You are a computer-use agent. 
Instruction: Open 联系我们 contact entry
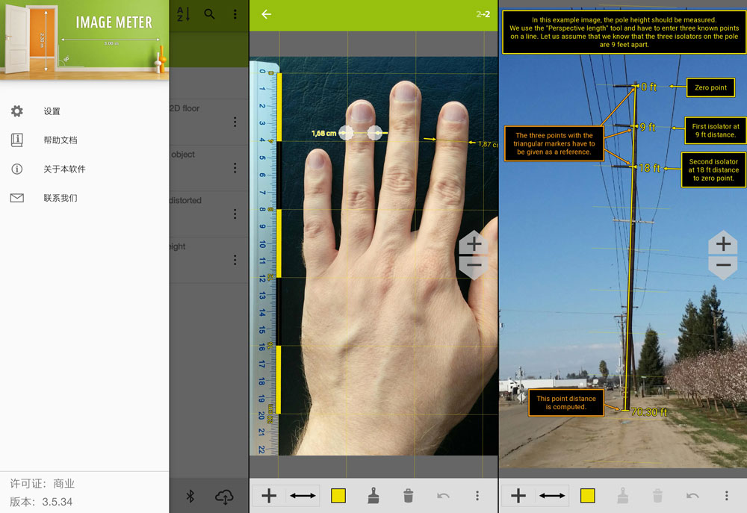click(60, 198)
